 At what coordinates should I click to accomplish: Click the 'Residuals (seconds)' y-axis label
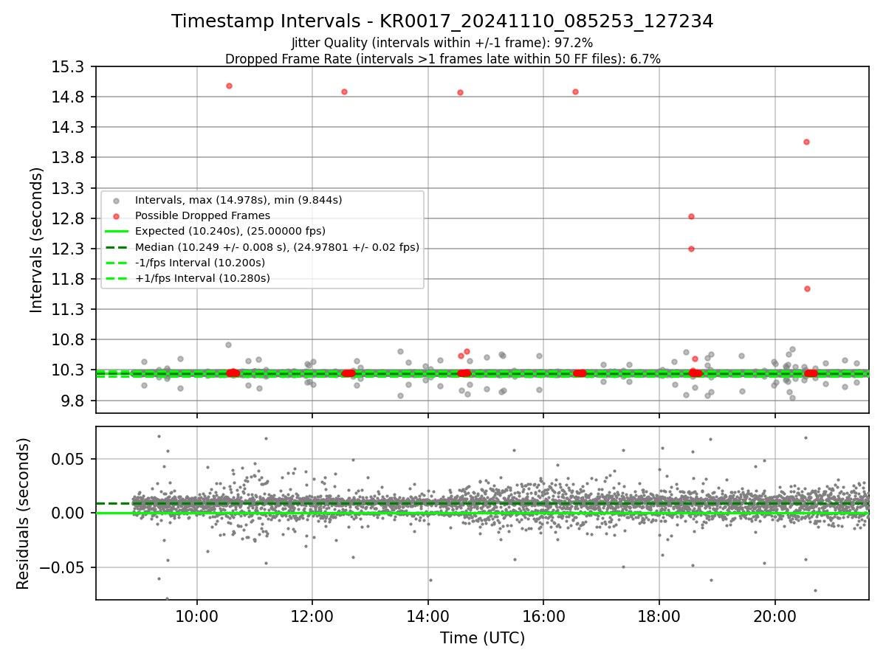[24, 513]
